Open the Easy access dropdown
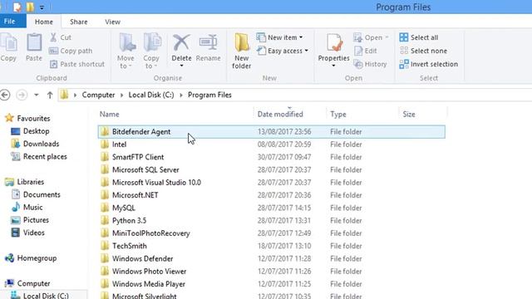Viewport: 532px width, 299px height. coord(283,51)
